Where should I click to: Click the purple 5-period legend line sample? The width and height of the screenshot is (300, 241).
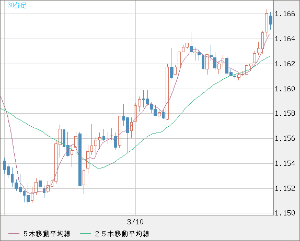click(x=14, y=234)
